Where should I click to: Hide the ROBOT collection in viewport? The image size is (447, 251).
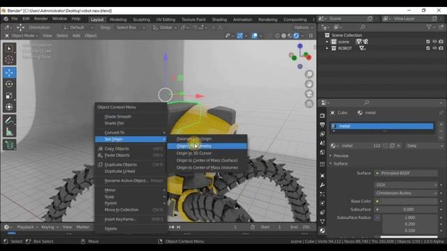pyautogui.click(x=434, y=48)
